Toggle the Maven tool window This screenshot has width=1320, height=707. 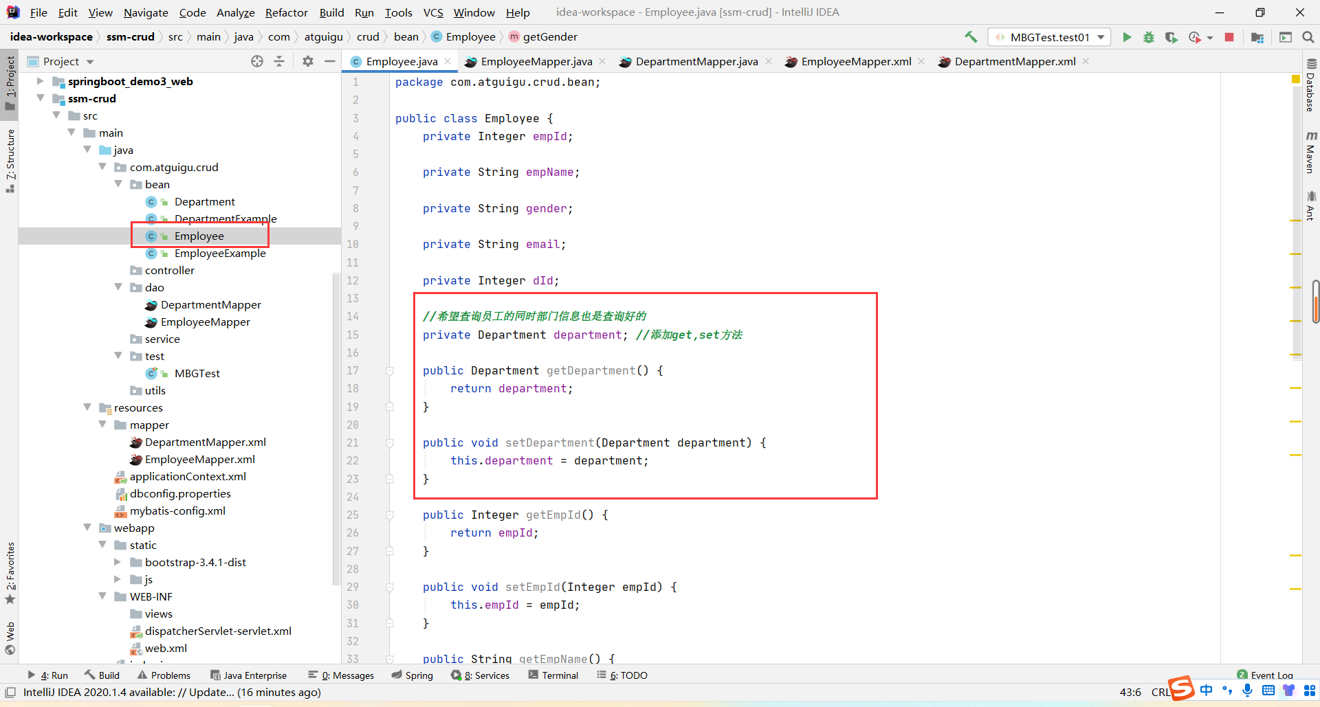pyautogui.click(x=1310, y=153)
